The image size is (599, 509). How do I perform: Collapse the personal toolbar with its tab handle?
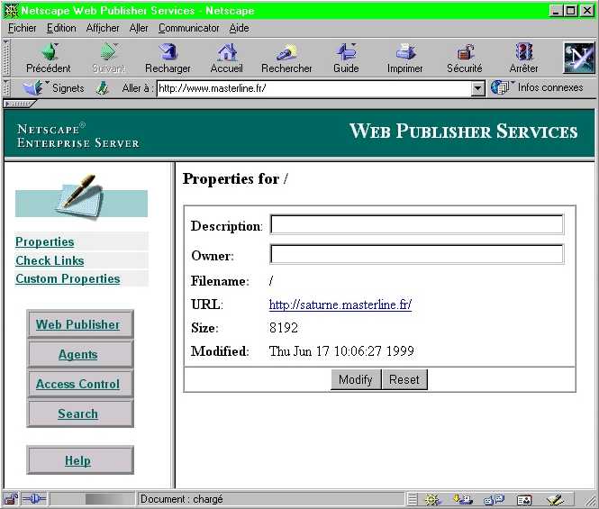[19, 104]
